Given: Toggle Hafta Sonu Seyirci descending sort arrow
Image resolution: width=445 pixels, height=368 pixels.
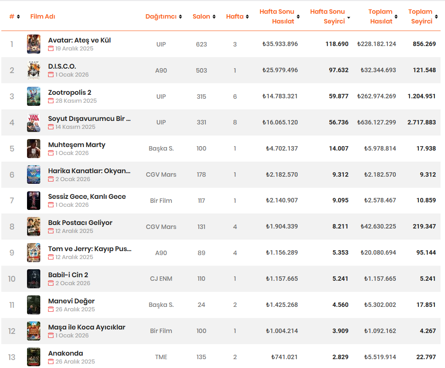Looking at the screenshot, I should coord(349,17).
